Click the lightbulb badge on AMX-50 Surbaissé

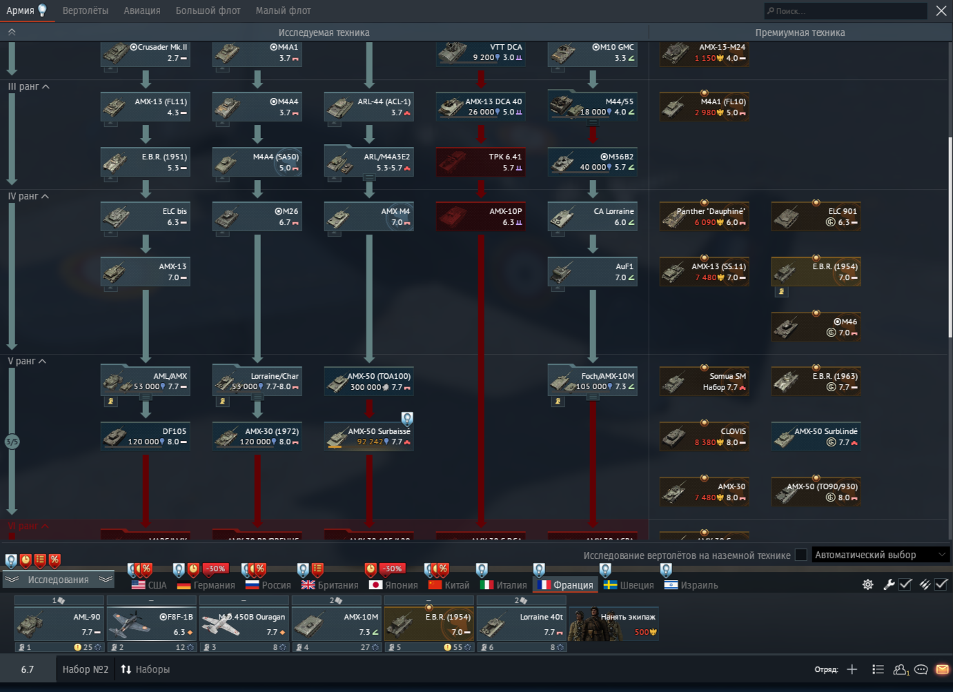[407, 418]
